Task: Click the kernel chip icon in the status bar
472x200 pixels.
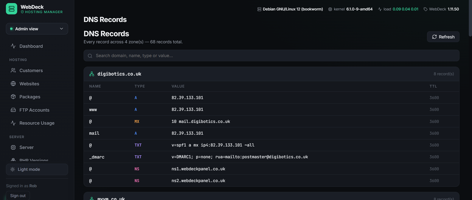Action: pos(330,9)
